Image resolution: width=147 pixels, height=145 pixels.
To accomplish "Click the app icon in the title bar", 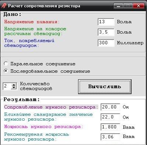I will pos(4,6).
